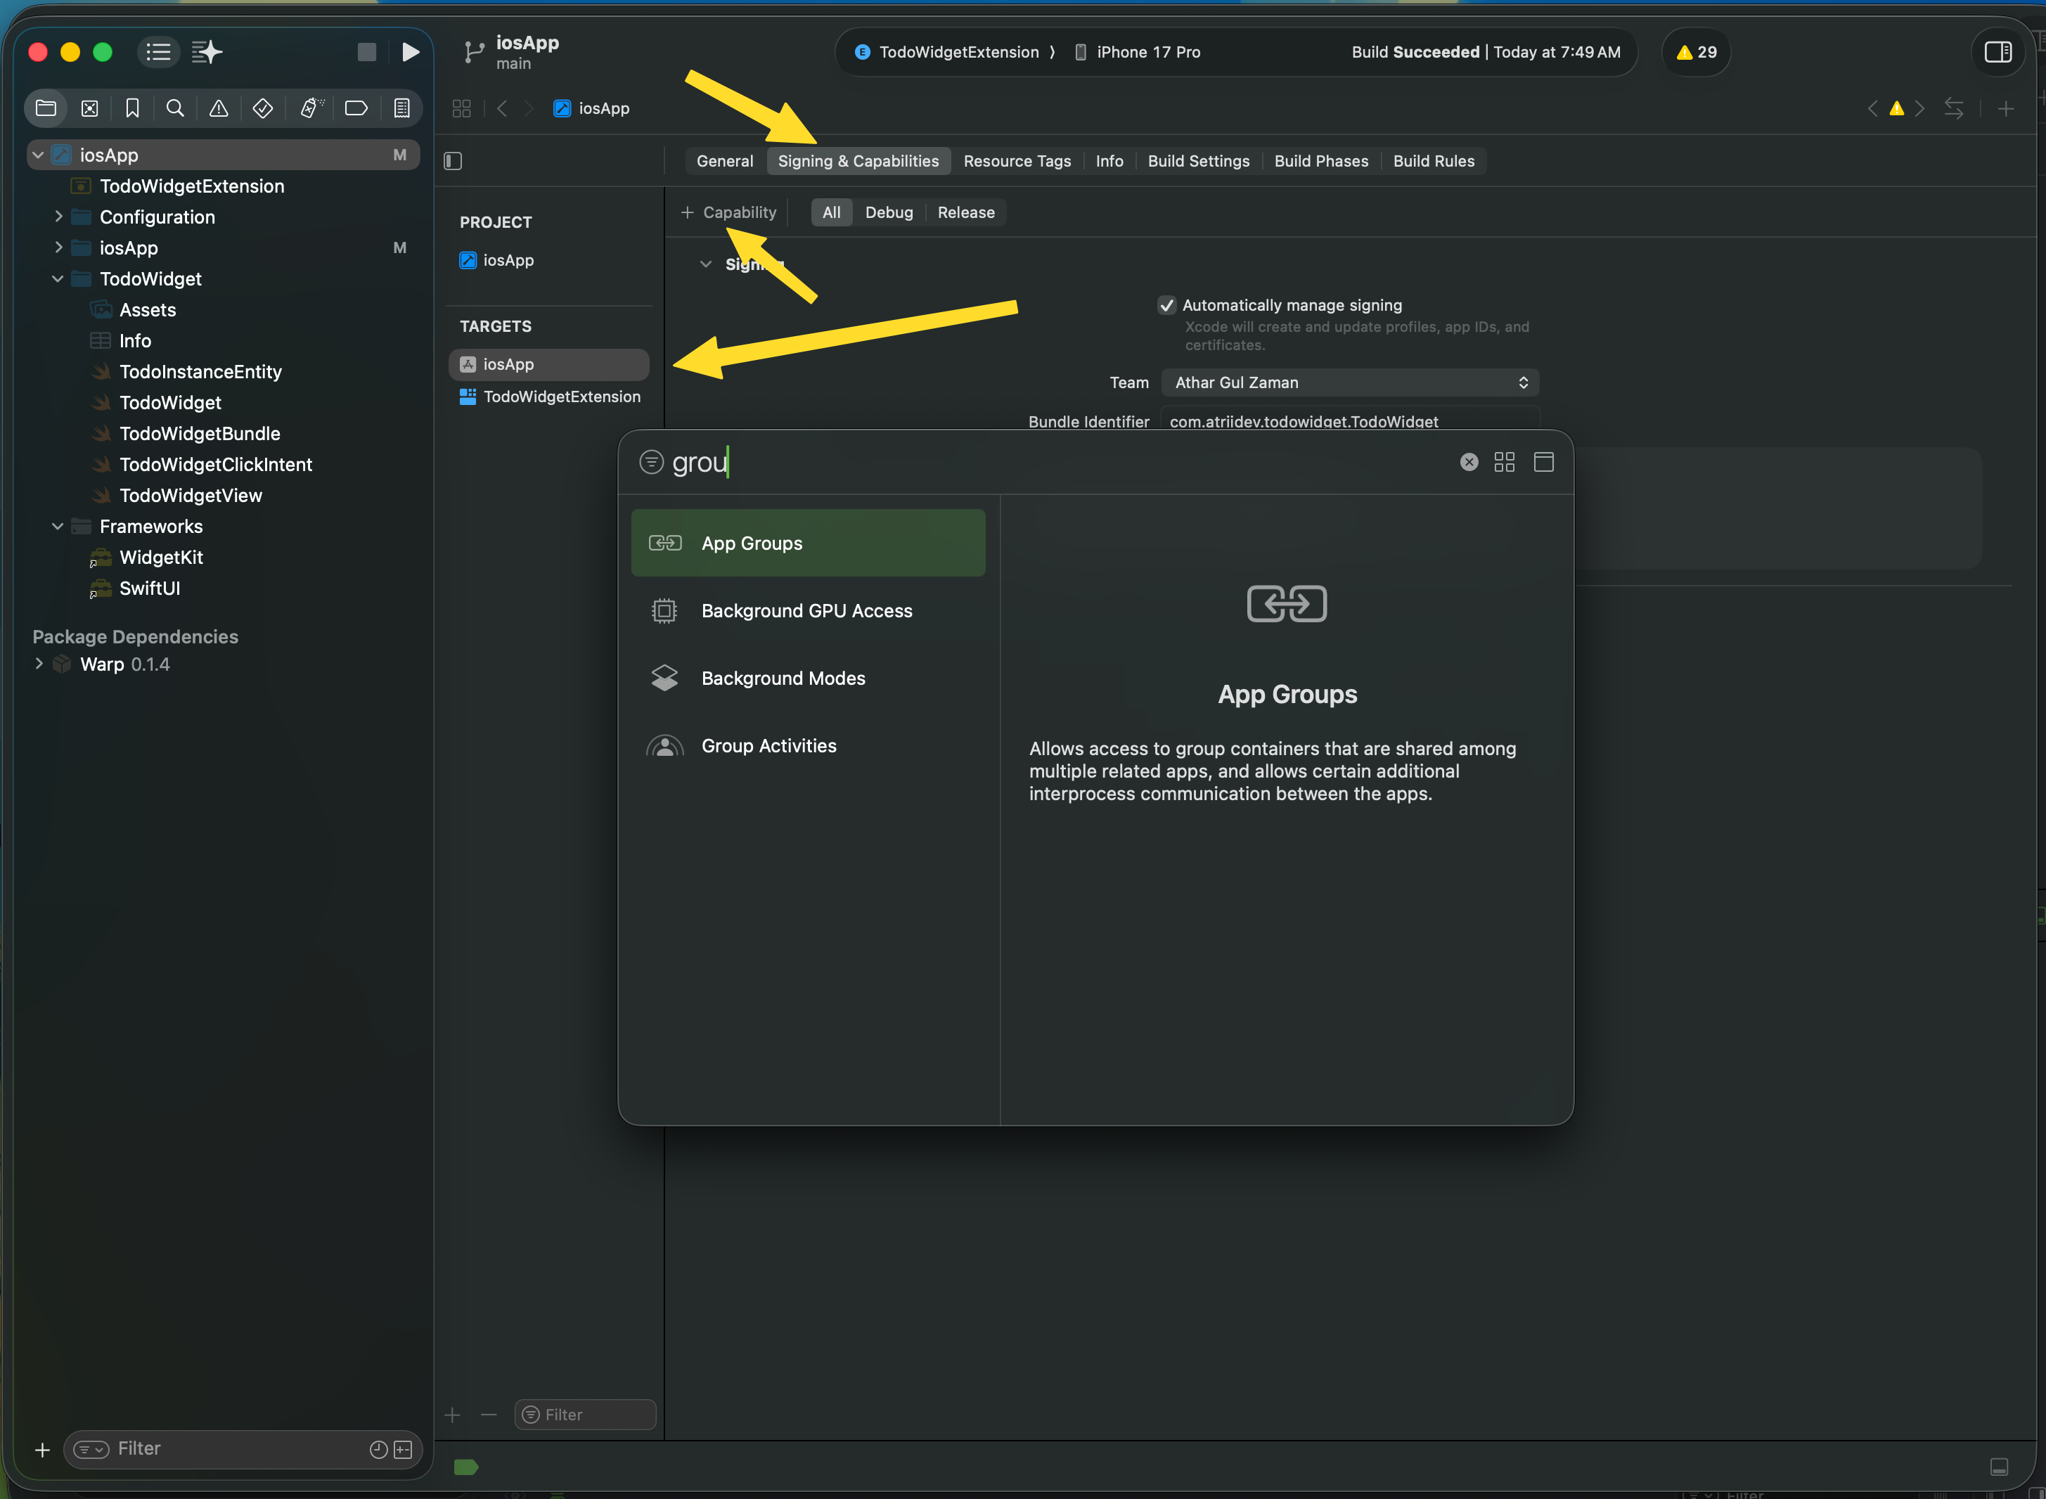
Task: Open the debug navigator spray icon
Action: click(x=311, y=108)
